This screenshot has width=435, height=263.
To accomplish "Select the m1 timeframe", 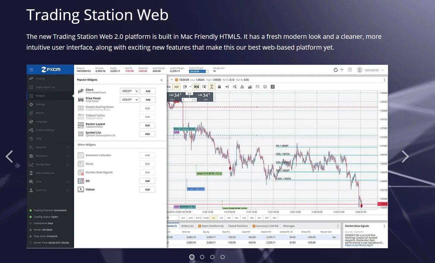I will 183,218.
